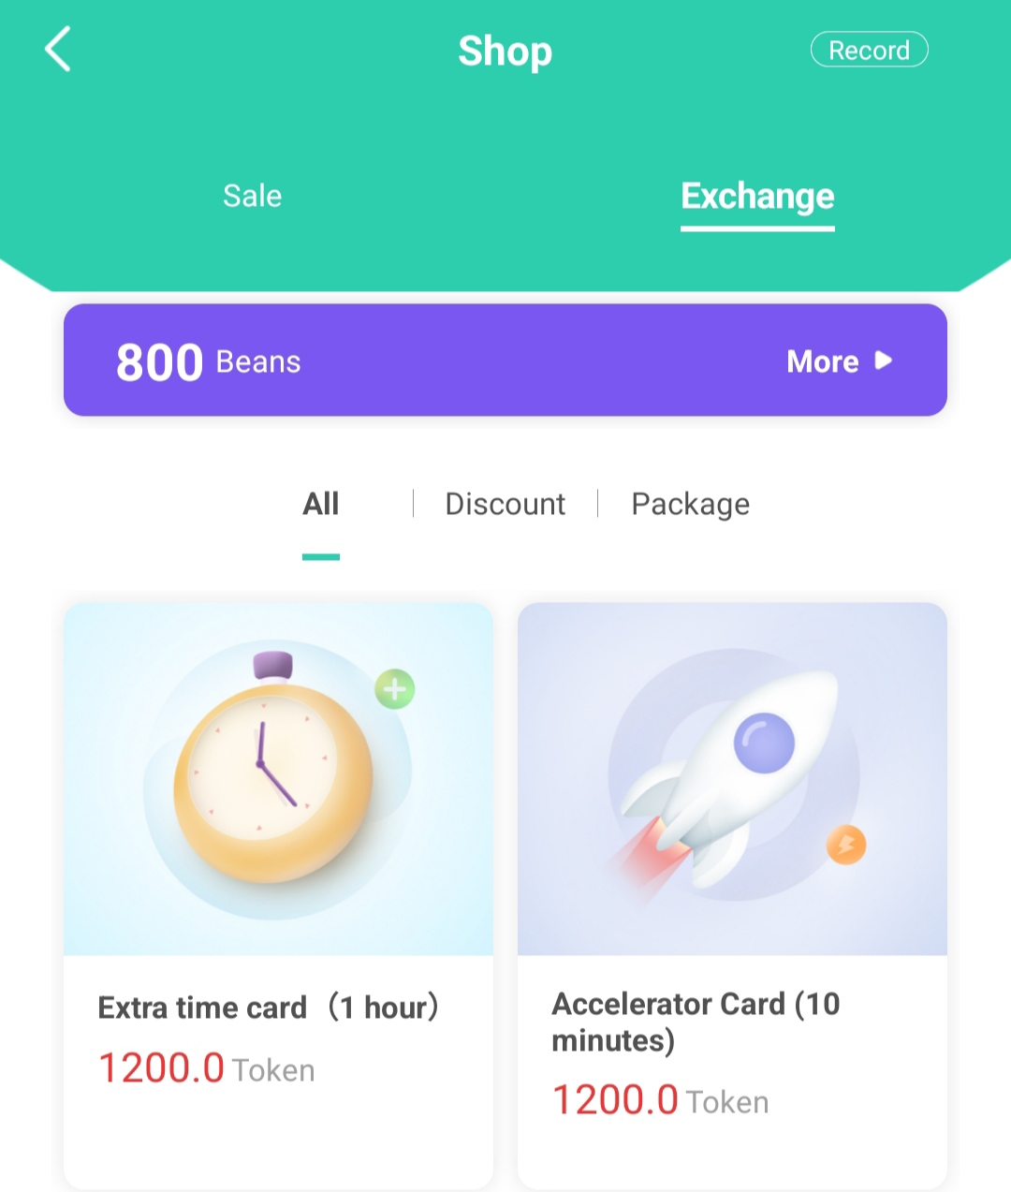Open Accelerator Card (10 minutes) title
Viewport: 1011px width, 1192px height.
pos(696,1022)
